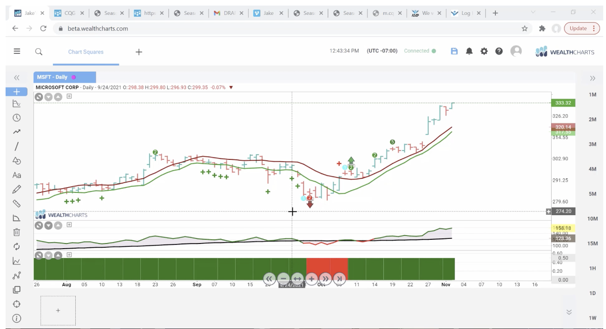Delete drawings with the trash icon
The width and height of the screenshot is (606, 329).
point(17,232)
